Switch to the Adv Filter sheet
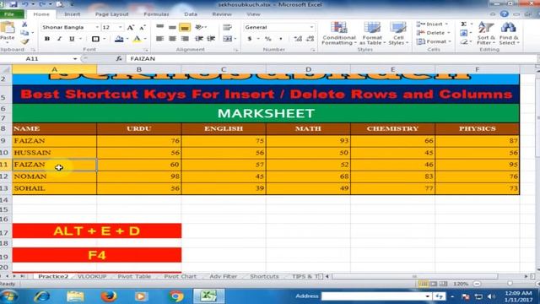This screenshot has height=304, width=540. tap(224, 276)
